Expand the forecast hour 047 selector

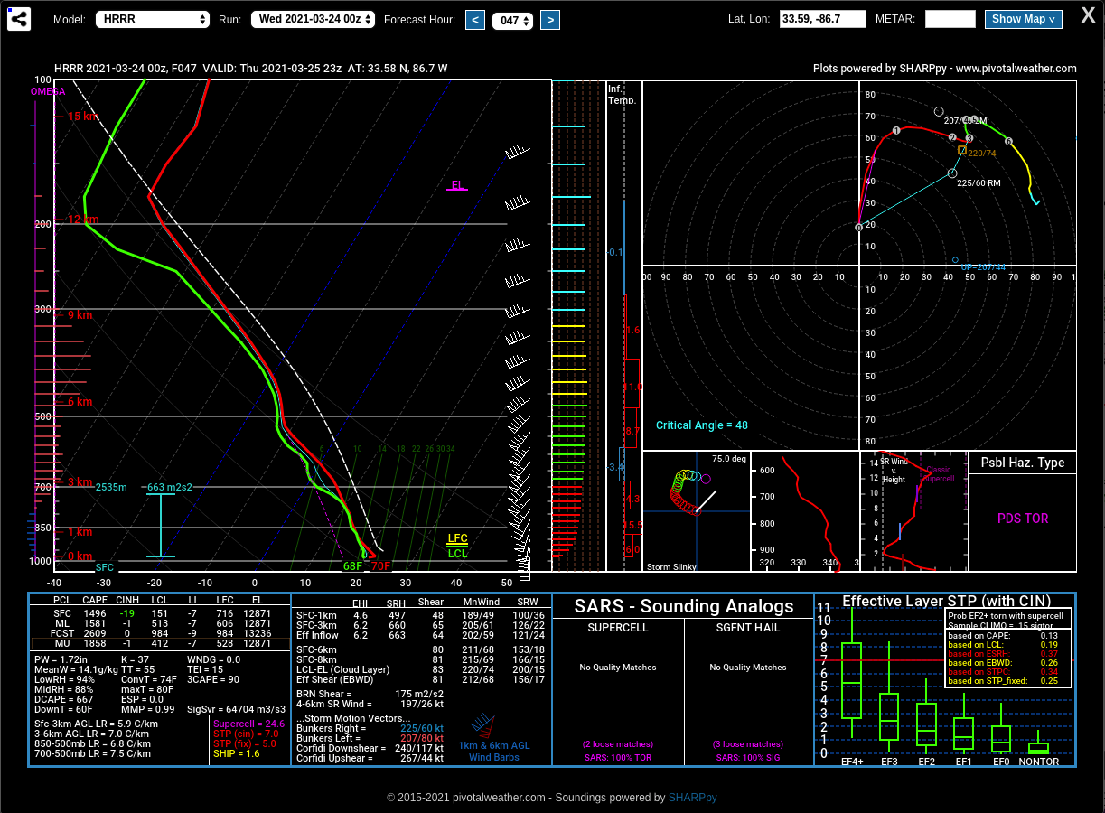(x=512, y=20)
